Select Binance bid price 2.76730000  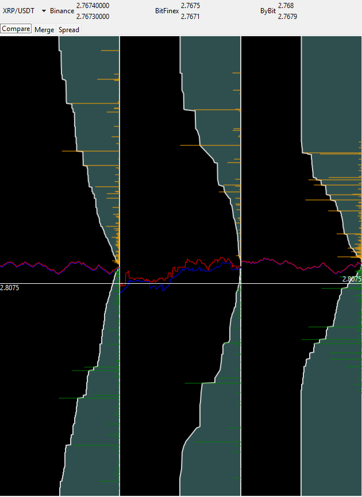coord(93,17)
